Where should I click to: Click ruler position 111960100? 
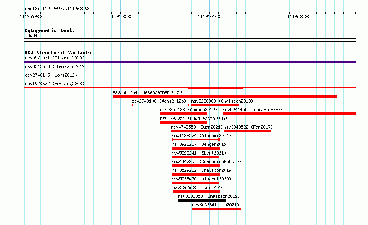[209, 16]
